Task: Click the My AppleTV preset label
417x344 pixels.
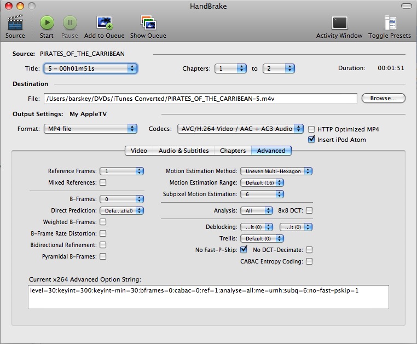Action: point(88,114)
